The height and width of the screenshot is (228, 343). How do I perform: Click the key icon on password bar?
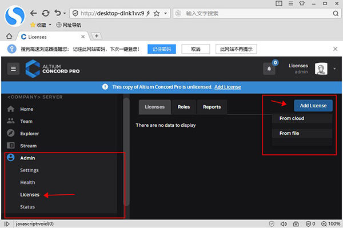tap(12, 49)
